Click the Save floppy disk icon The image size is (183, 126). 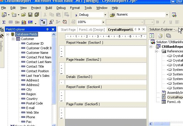30,15
